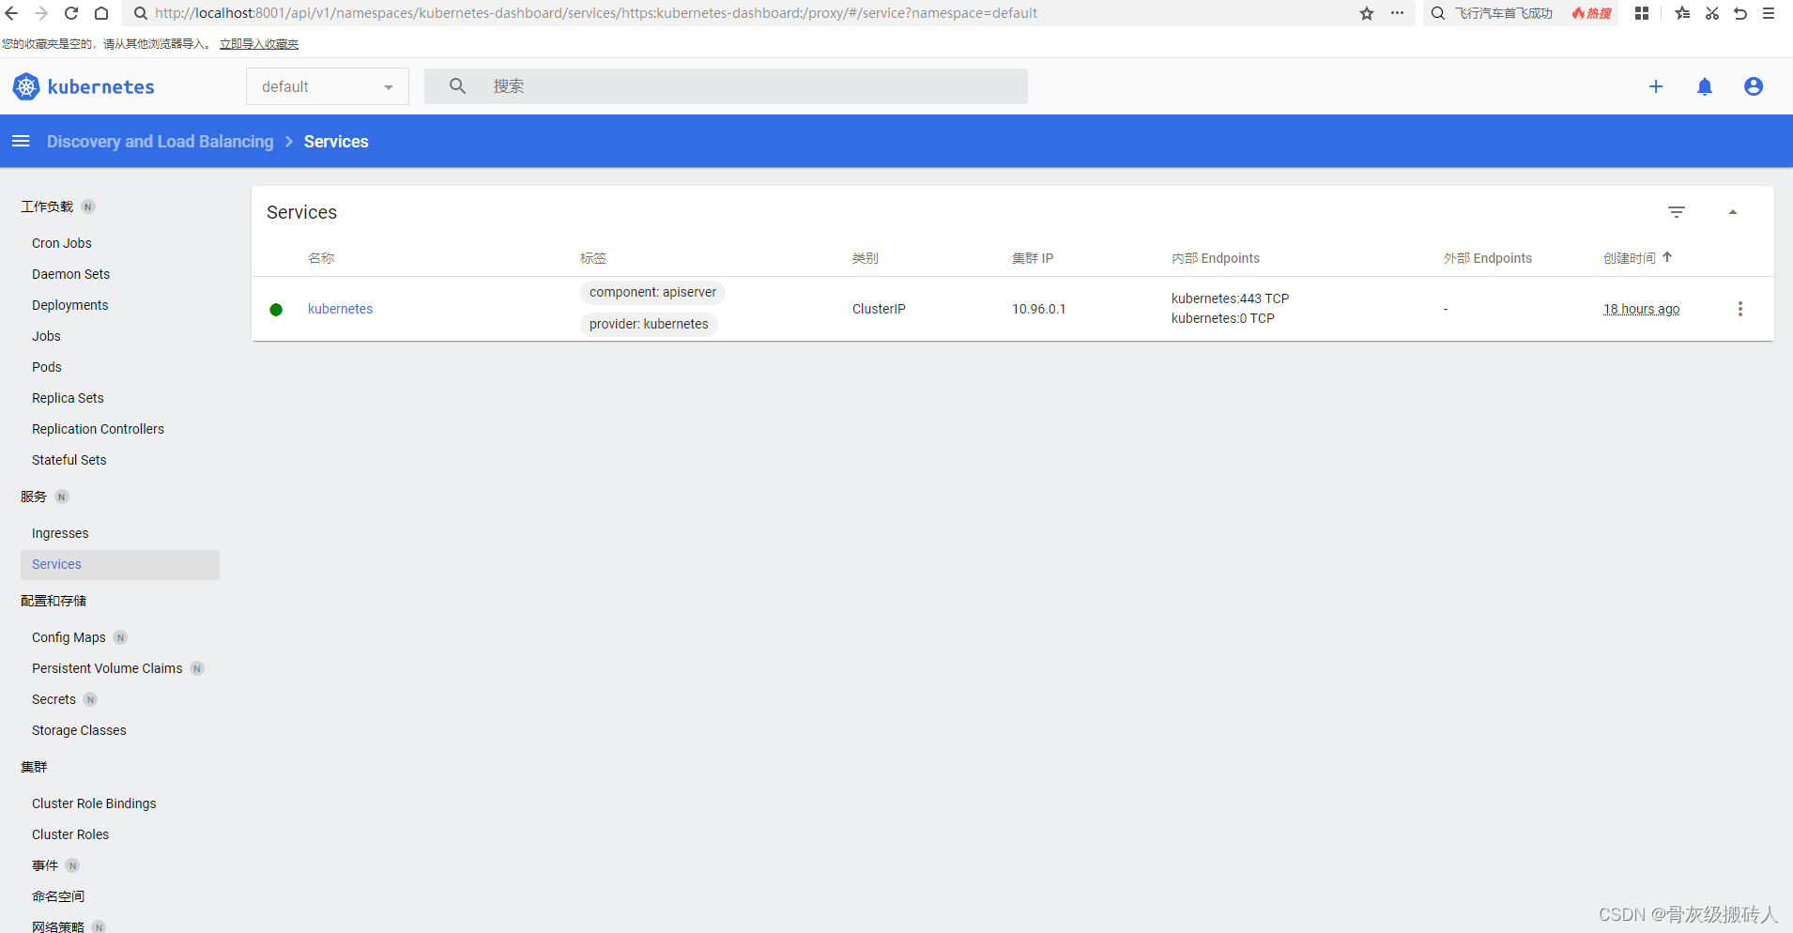Click the ClusterIP type cell
1793x933 pixels.
coord(879,309)
